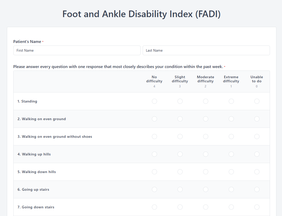
Task: Select Extreme difficulty for Going up stairs
Action: (231, 189)
